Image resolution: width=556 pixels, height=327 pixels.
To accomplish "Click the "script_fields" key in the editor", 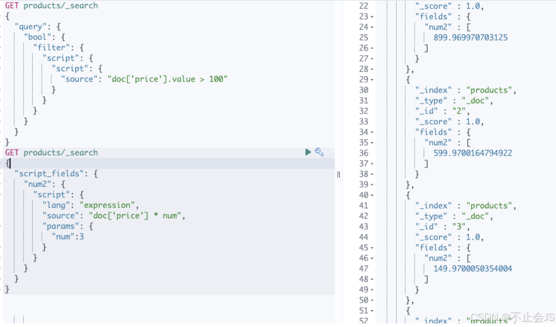I will 49,174.
